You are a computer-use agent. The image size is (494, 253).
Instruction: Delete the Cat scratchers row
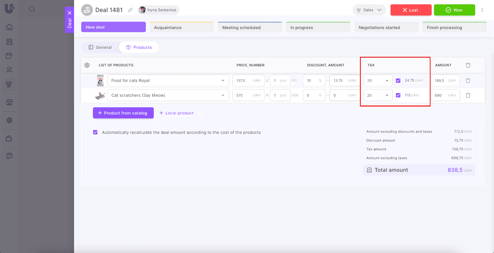point(468,95)
